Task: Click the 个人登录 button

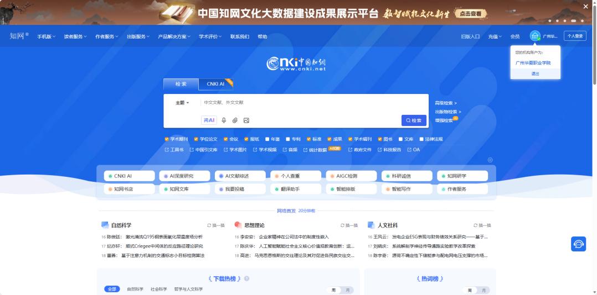Action: 575,36
